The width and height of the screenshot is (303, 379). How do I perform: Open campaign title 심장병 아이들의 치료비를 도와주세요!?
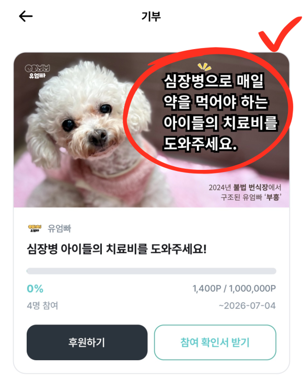coord(116,249)
